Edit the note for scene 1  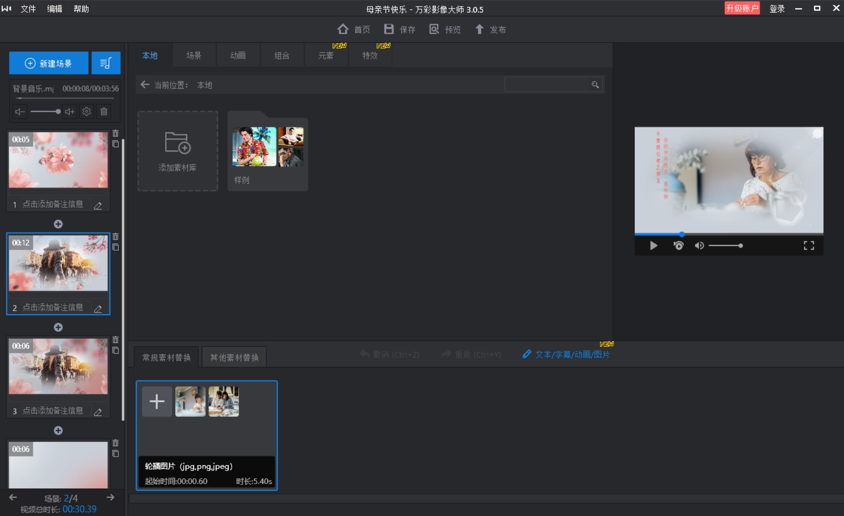tap(98, 205)
